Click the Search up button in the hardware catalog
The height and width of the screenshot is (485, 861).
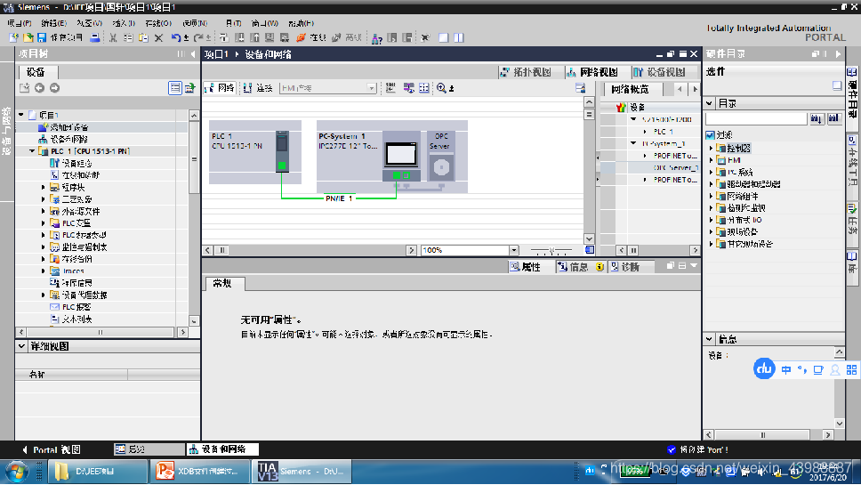click(x=834, y=118)
